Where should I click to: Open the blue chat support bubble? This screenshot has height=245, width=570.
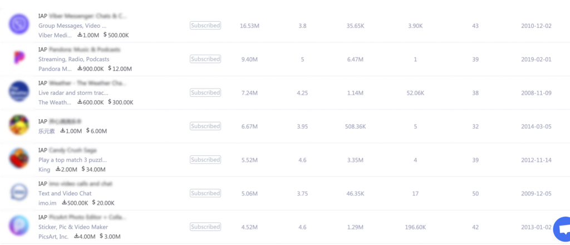(562, 229)
